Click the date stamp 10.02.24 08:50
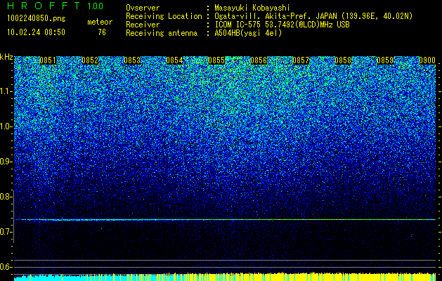 [x=36, y=32]
